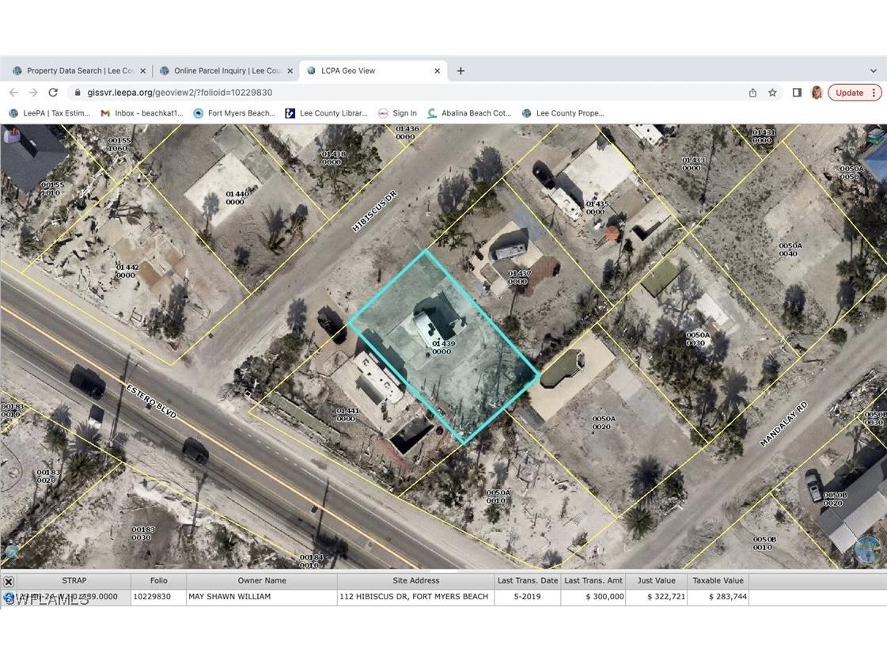Switch to Property Data Search tab
This screenshot has width=887, height=665.
[79, 70]
